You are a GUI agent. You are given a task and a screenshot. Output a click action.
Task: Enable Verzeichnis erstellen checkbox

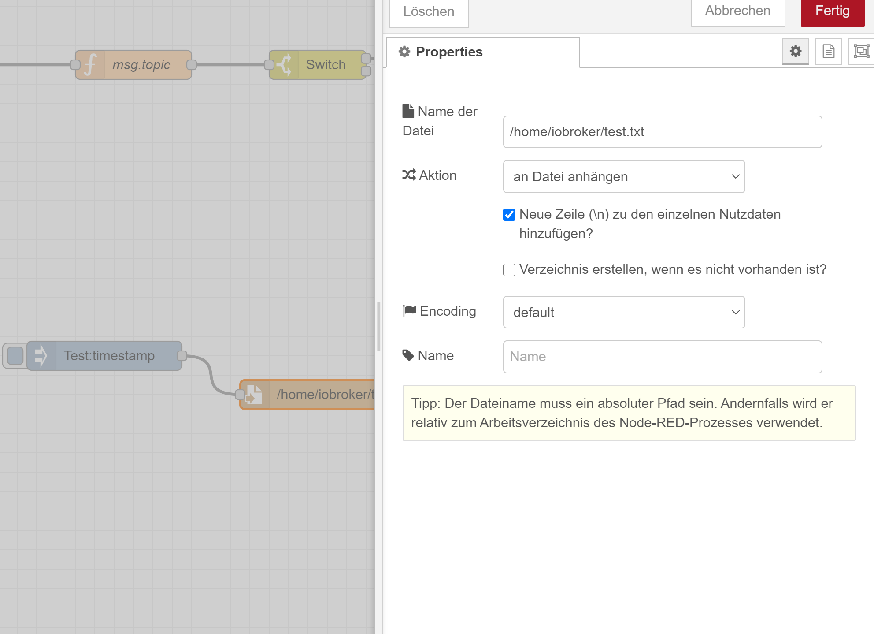coord(509,270)
